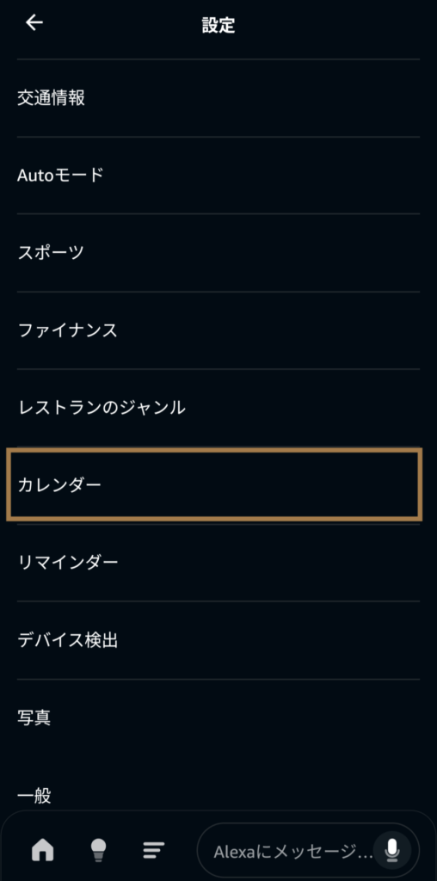437x881 pixels.
Task: Tap the back arrow icon
Action: [x=34, y=23]
